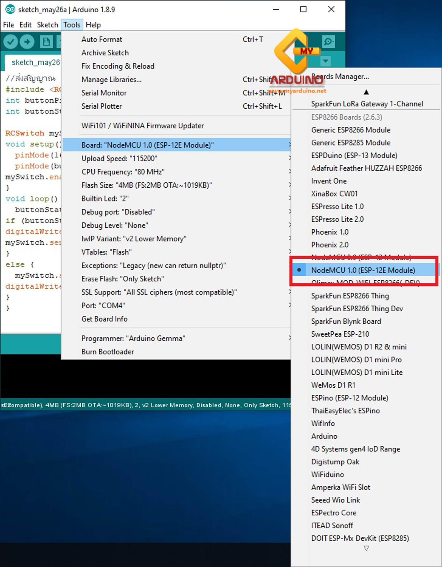The width and height of the screenshot is (442, 567).
Task: Click the New sketch toolbar icon
Action: pyautogui.click(x=46, y=42)
